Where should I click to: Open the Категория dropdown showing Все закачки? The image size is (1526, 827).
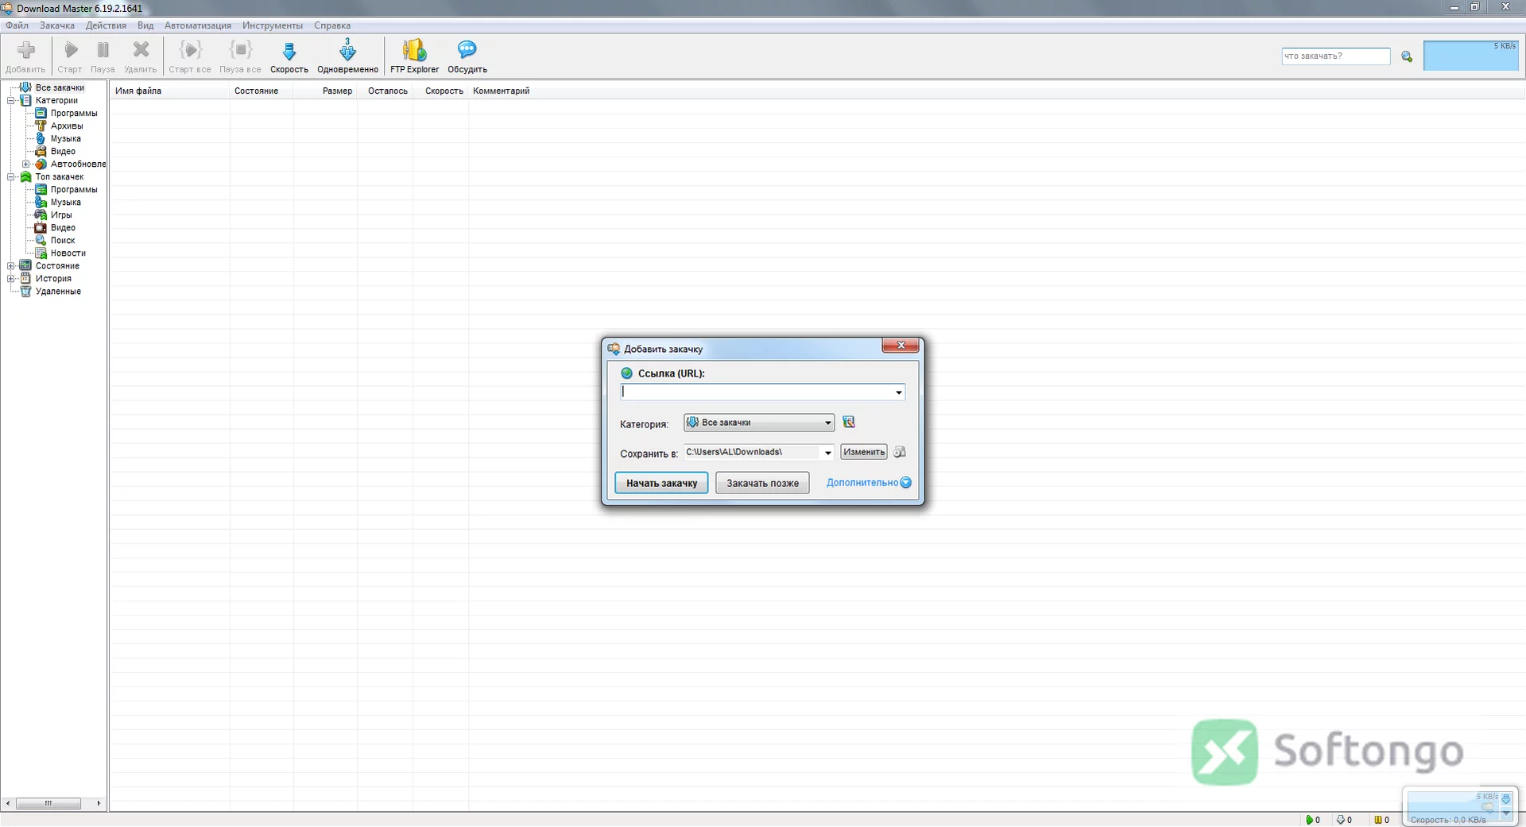[x=759, y=423]
